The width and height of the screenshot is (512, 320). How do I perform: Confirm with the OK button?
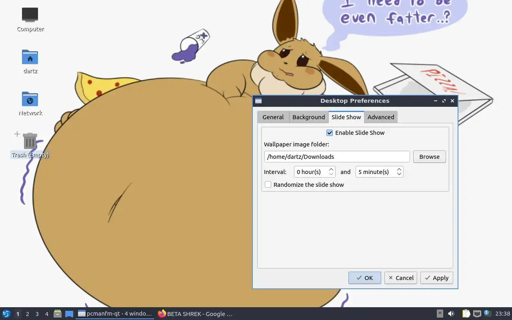pos(365,278)
